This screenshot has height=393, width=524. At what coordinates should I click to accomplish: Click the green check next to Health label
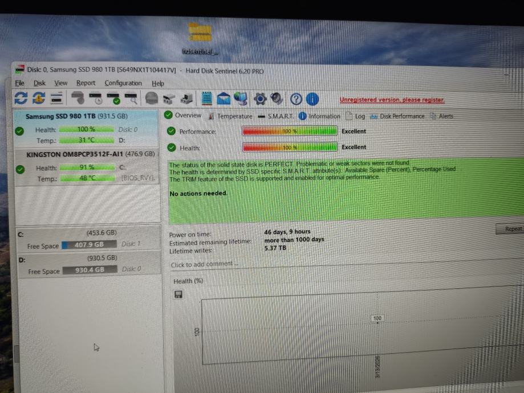(x=172, y=148)
